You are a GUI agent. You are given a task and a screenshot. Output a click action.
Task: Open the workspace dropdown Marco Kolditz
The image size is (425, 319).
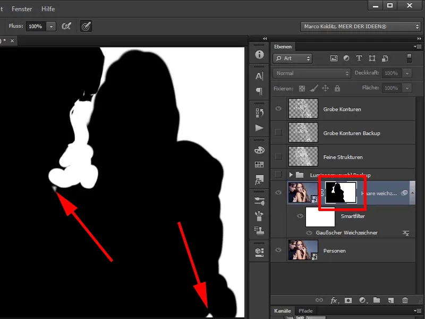tap(361, 27)
